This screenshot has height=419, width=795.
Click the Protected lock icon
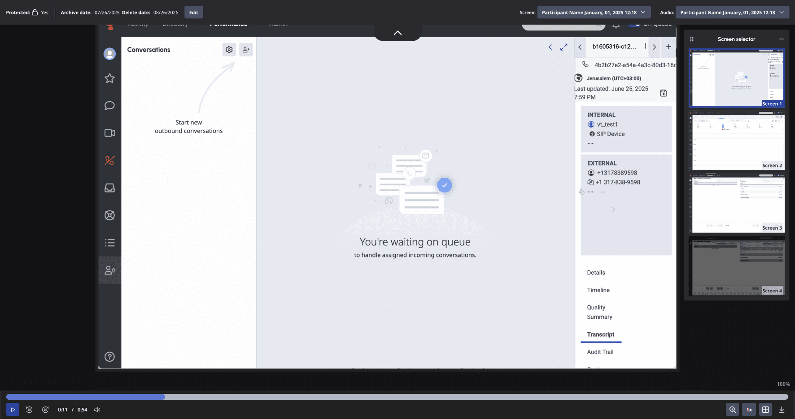tap(35, 12)
